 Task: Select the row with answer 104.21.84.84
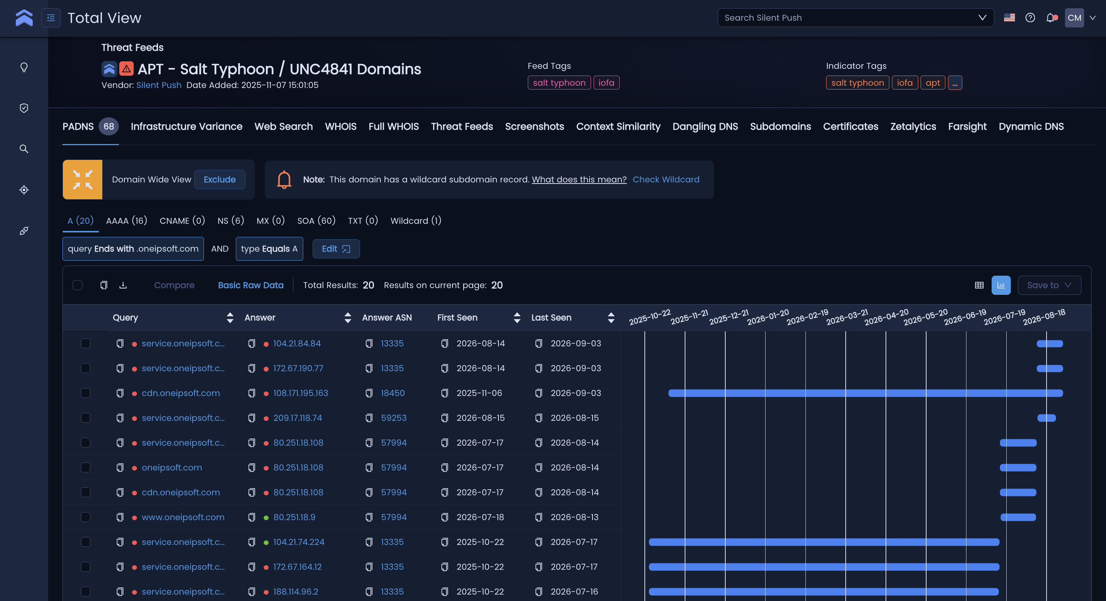click(x=85, y=343)
